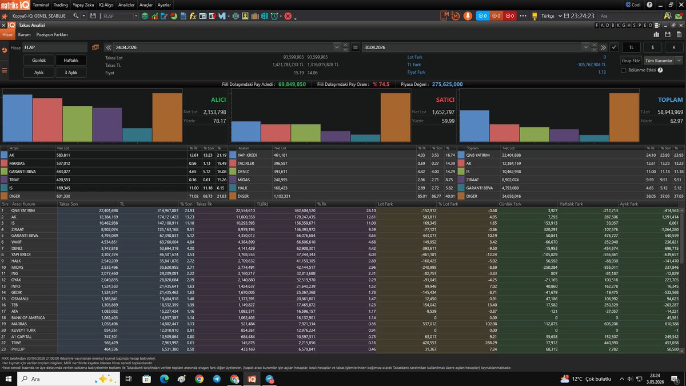Screen dimensions: 686x386
Task: Click the alarm clock toolbar icon
Action: [274, 16]
